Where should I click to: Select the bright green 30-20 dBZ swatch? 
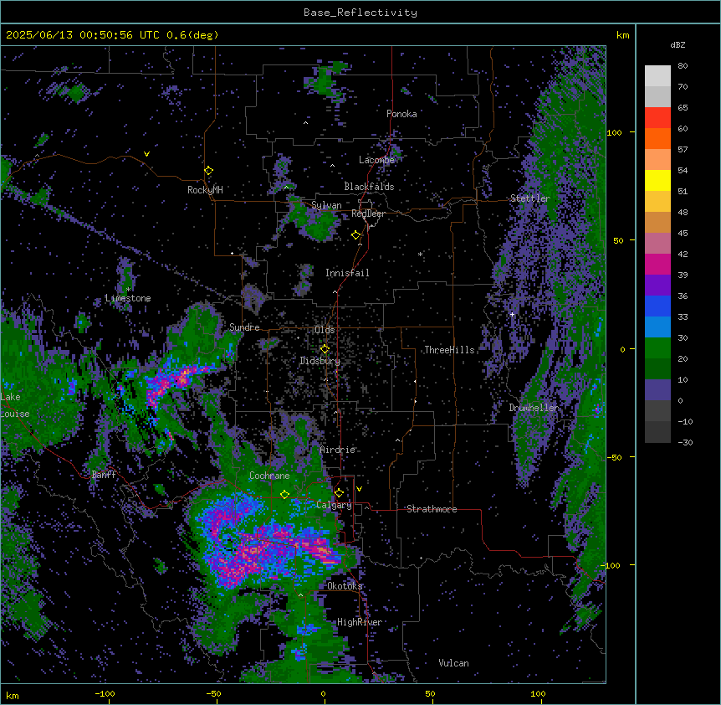(x=657, y=348)
